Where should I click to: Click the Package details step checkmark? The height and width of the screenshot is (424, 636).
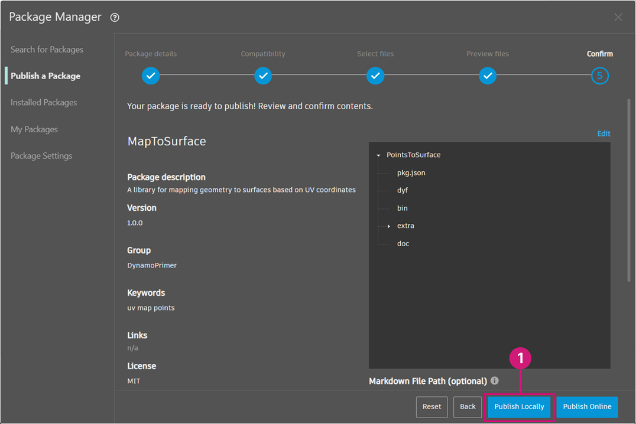(x=151, y=76)
